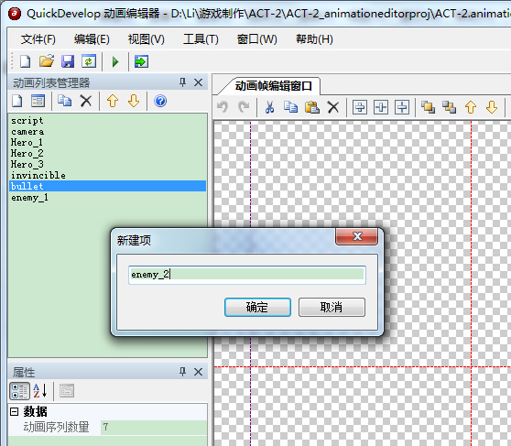Screen dimensions: 511x446
Task: Click the scissors cut icon in the frame editor
Action: tap(269, 107)
